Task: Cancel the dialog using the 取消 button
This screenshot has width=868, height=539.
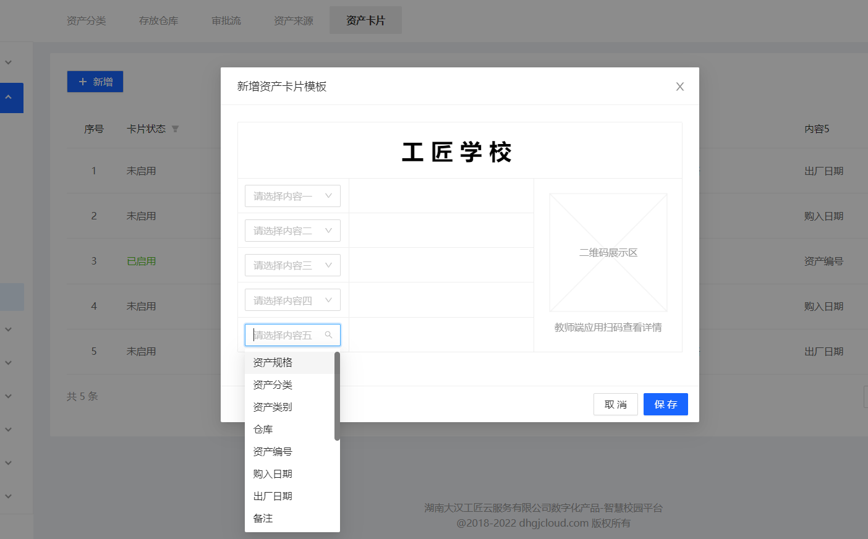Action: coord(615,404)
